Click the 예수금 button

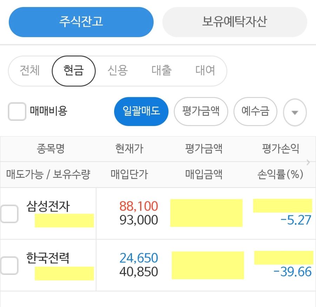(255, 111)
